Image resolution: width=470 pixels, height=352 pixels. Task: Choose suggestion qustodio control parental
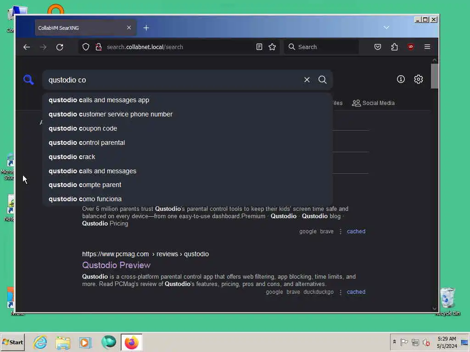coord(188,143)
